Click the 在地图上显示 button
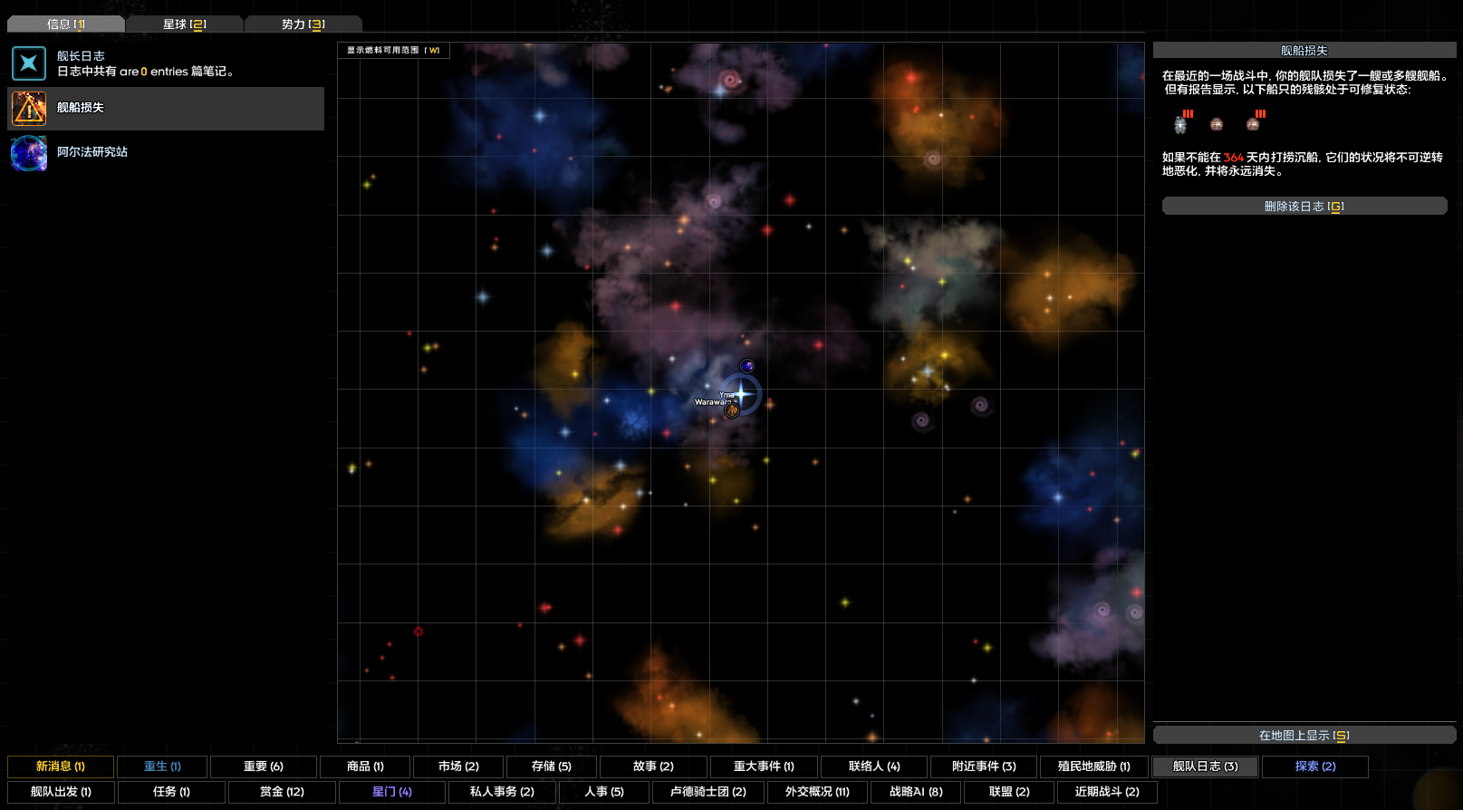Image resolution: width=1463 pixels, height=810 pixels. click(x=1304, y=735)
